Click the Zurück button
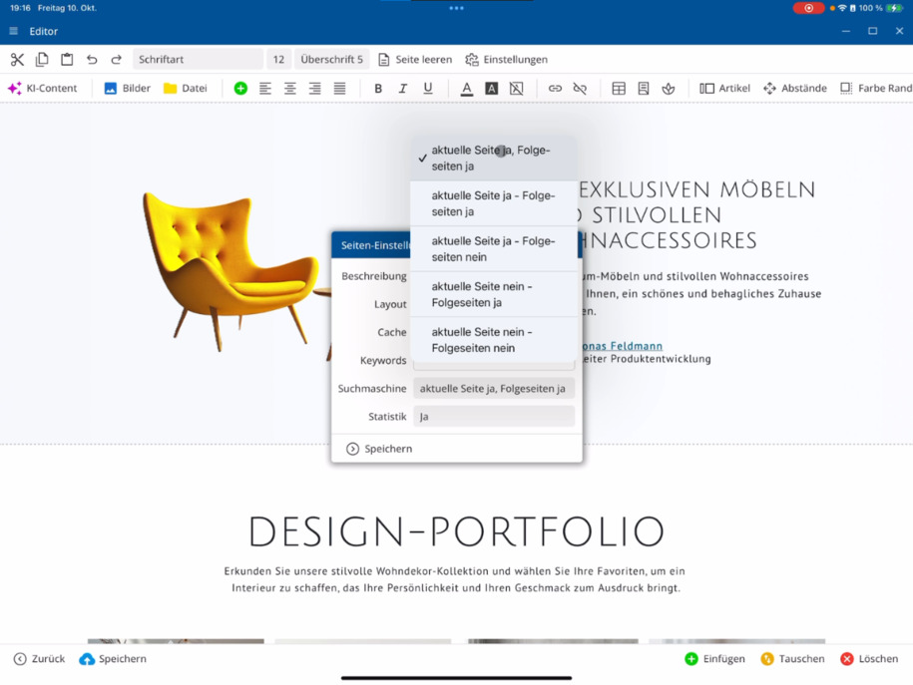 (40, 659)
